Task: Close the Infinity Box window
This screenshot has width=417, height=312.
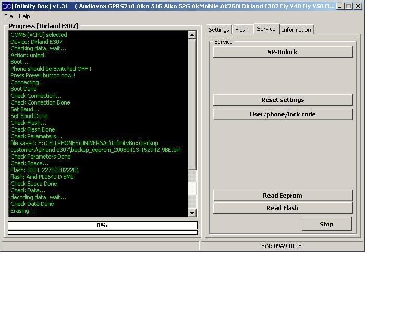Action: pos(358,6)
